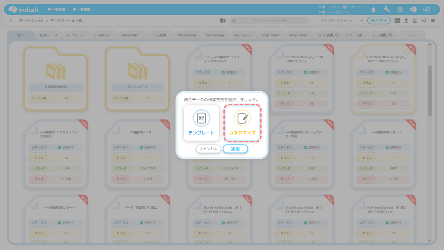Expand the 全てのデータファイル dropdown
444x250 pixels.
(x=338, y=21)
